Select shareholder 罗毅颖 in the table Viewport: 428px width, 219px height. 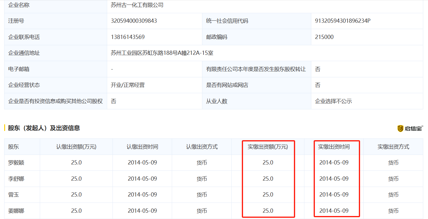pyautogui.click(x=14, y=162)
